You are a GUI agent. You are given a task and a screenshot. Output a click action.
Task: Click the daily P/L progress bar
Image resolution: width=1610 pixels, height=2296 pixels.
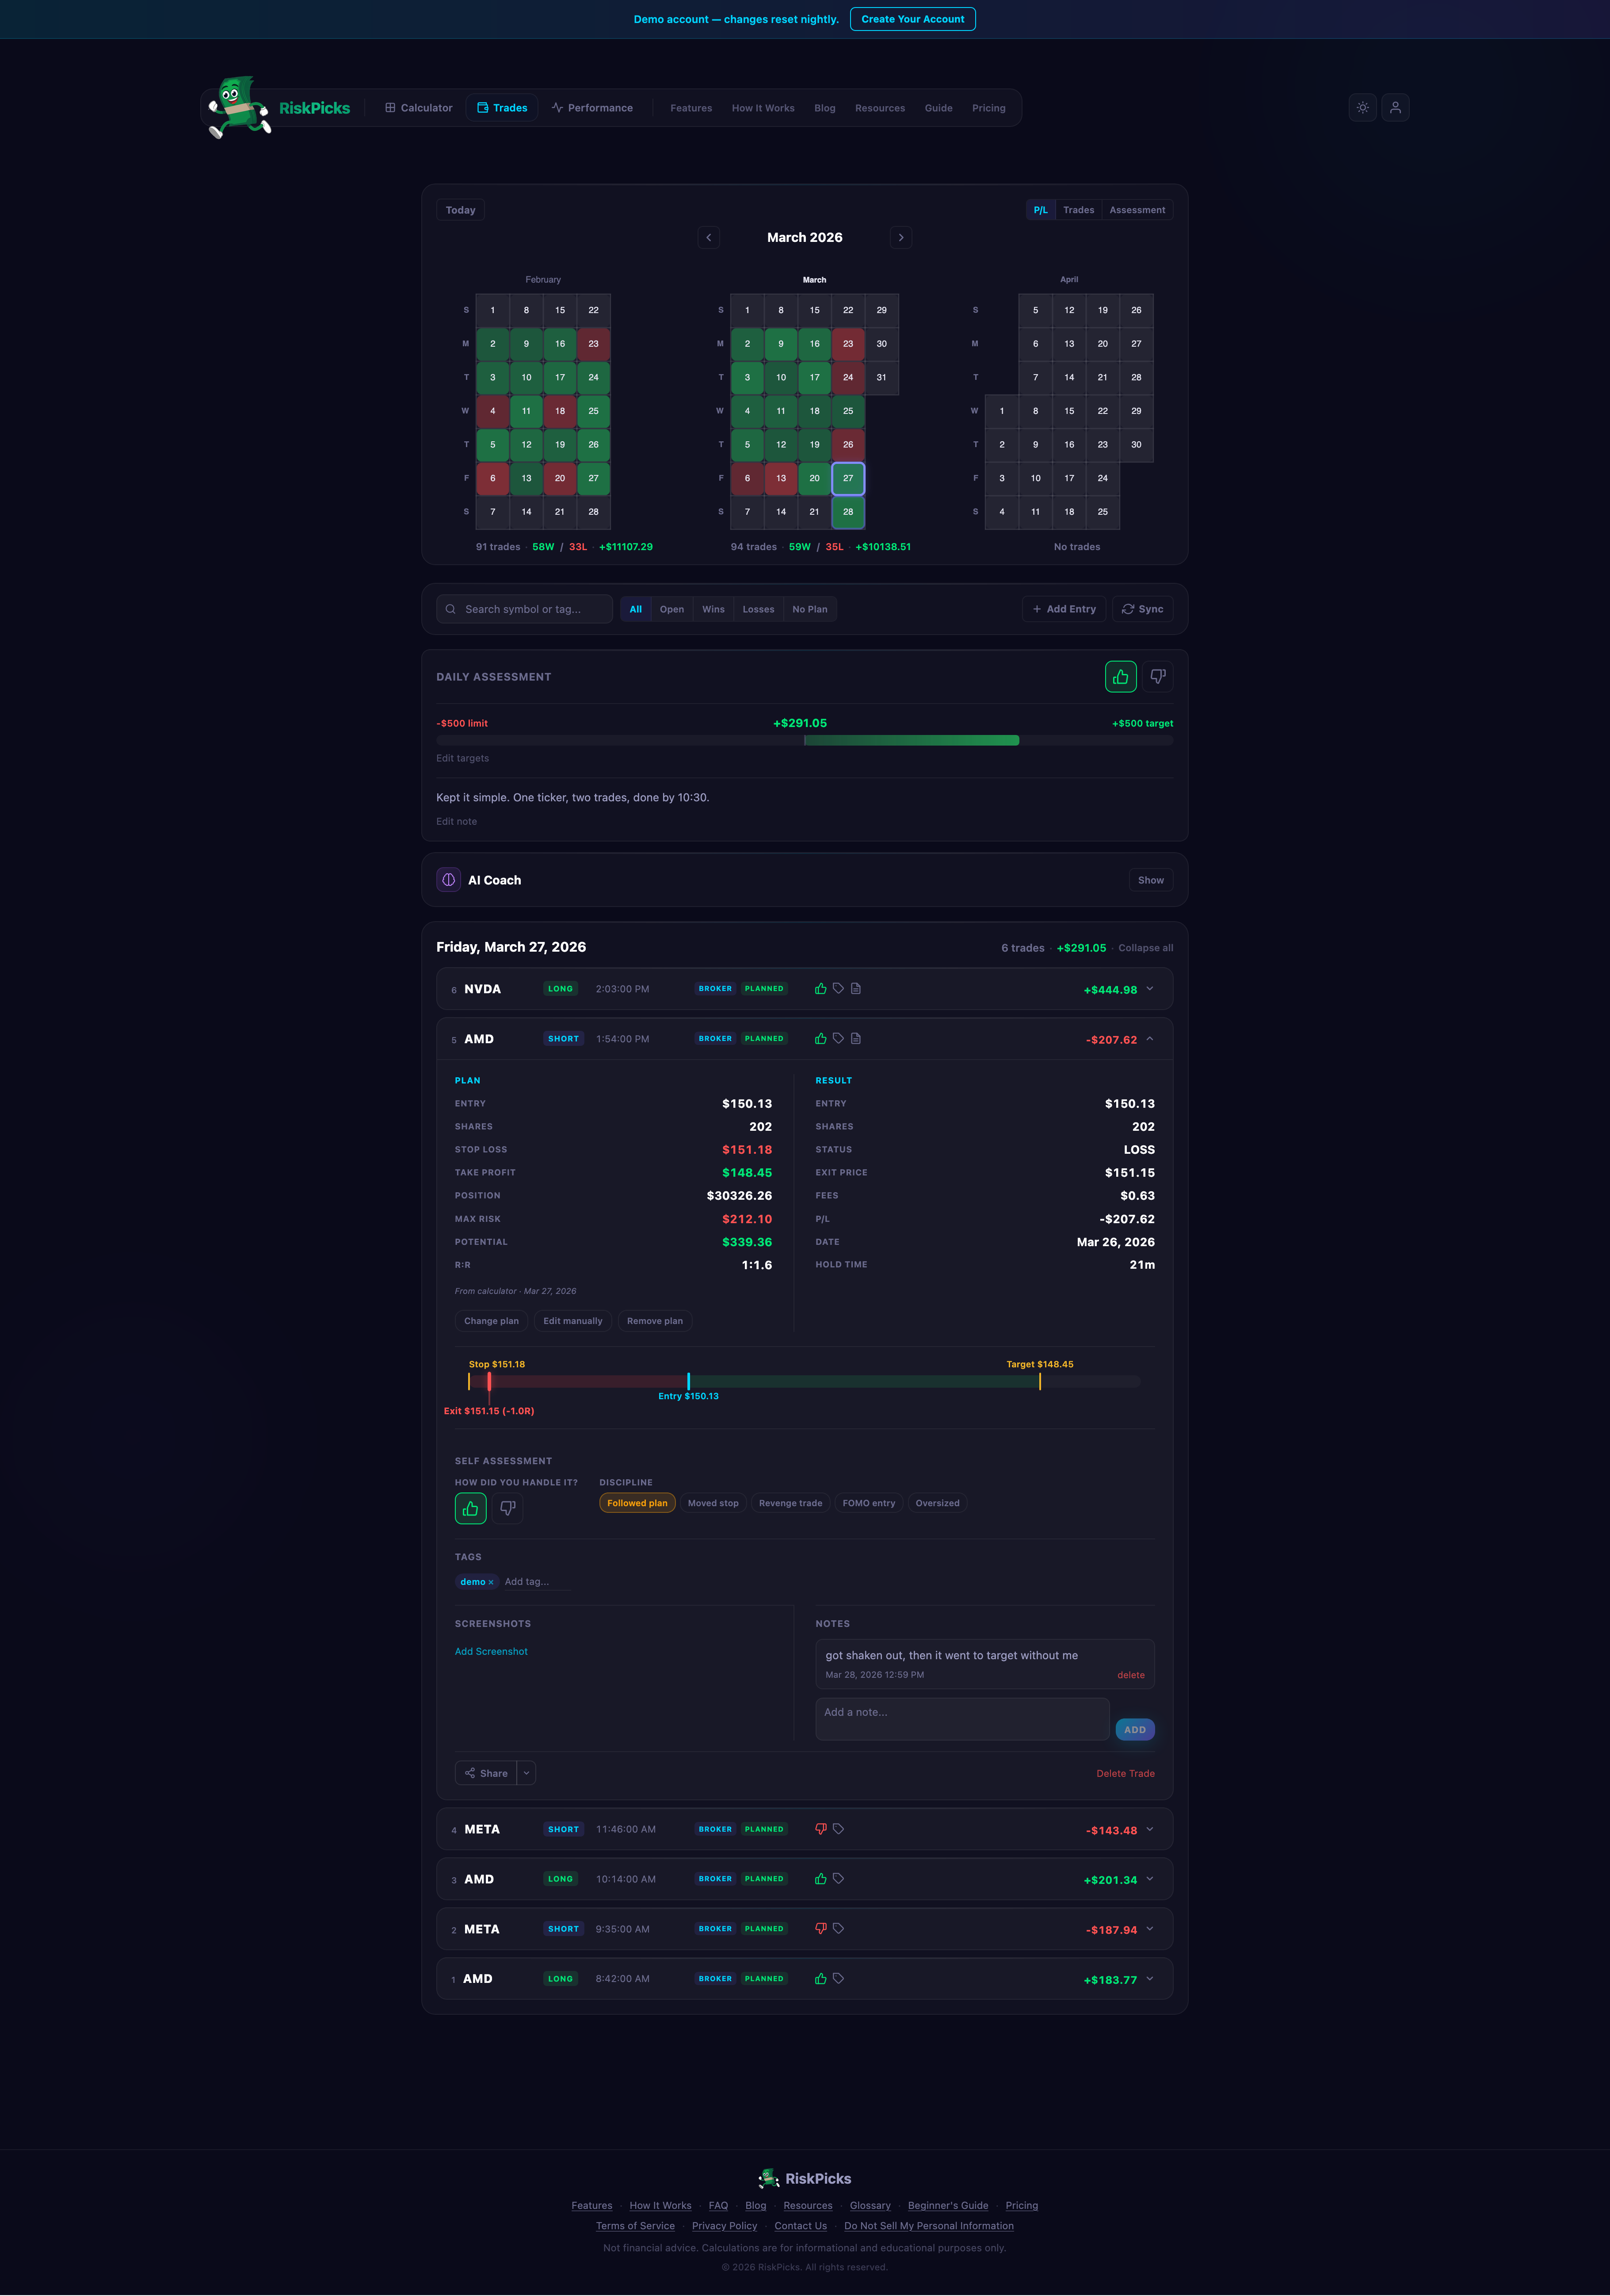(805, 740)
